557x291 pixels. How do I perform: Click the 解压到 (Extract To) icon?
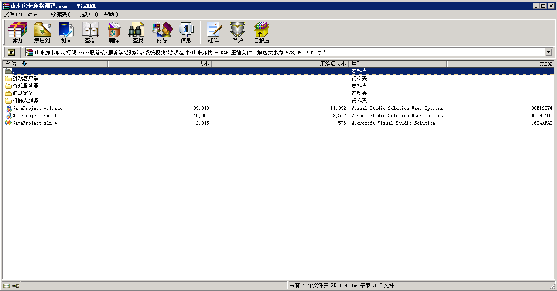[x=42, y=33]
